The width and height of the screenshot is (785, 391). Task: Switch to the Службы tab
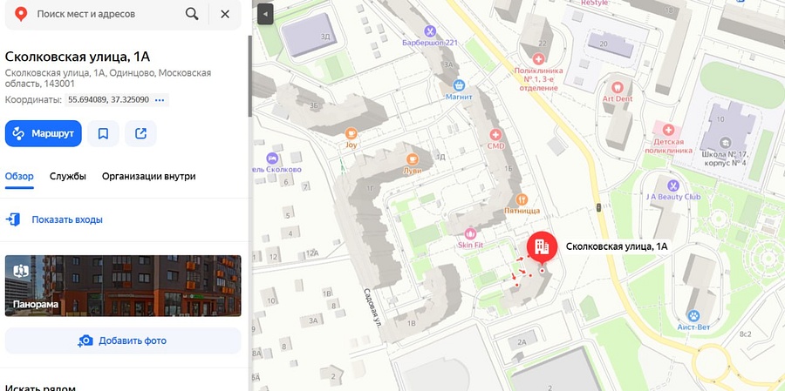point(67,177)
